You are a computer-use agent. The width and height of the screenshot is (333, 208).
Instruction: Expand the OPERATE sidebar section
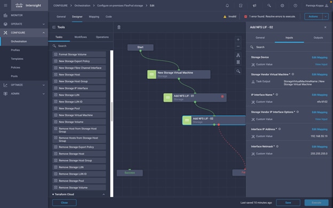44,24
